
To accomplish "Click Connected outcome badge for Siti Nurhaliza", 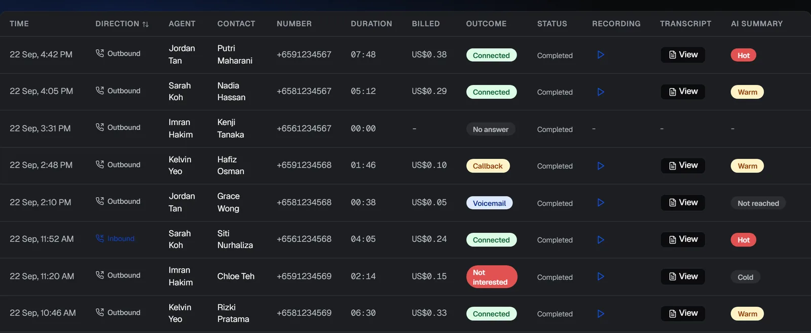I will pos(491,240).
